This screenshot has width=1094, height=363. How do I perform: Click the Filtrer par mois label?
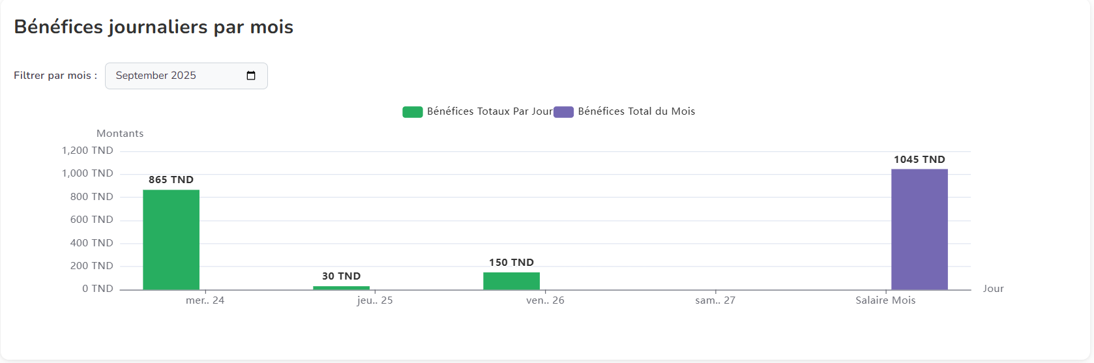[x=55, y=76]
